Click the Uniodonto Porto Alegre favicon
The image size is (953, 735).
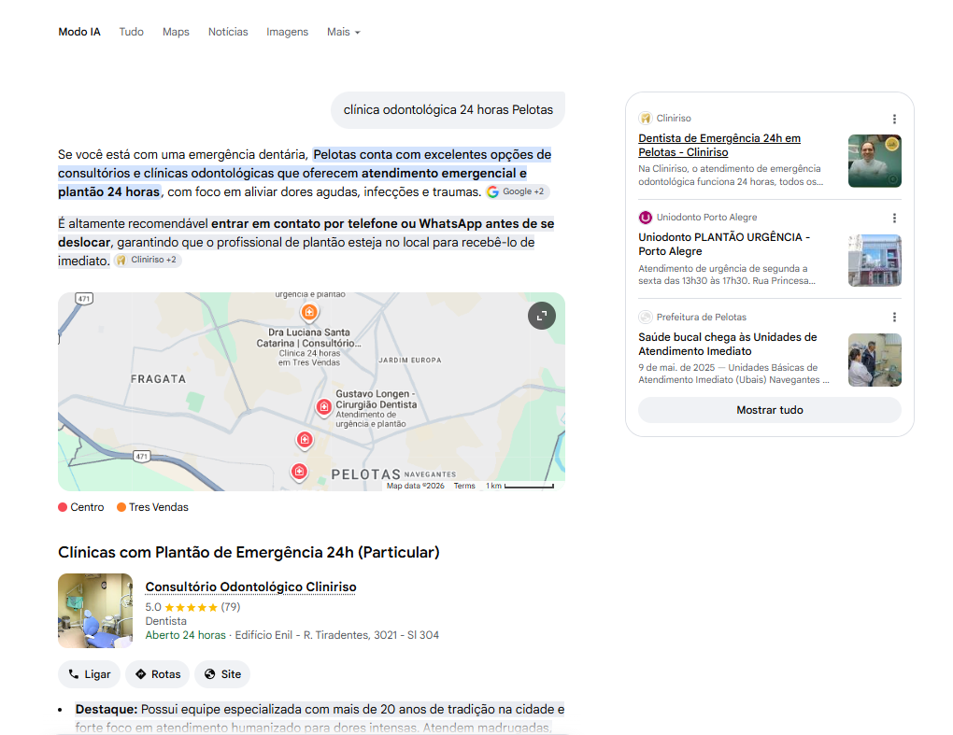click(x=646, y=218)
